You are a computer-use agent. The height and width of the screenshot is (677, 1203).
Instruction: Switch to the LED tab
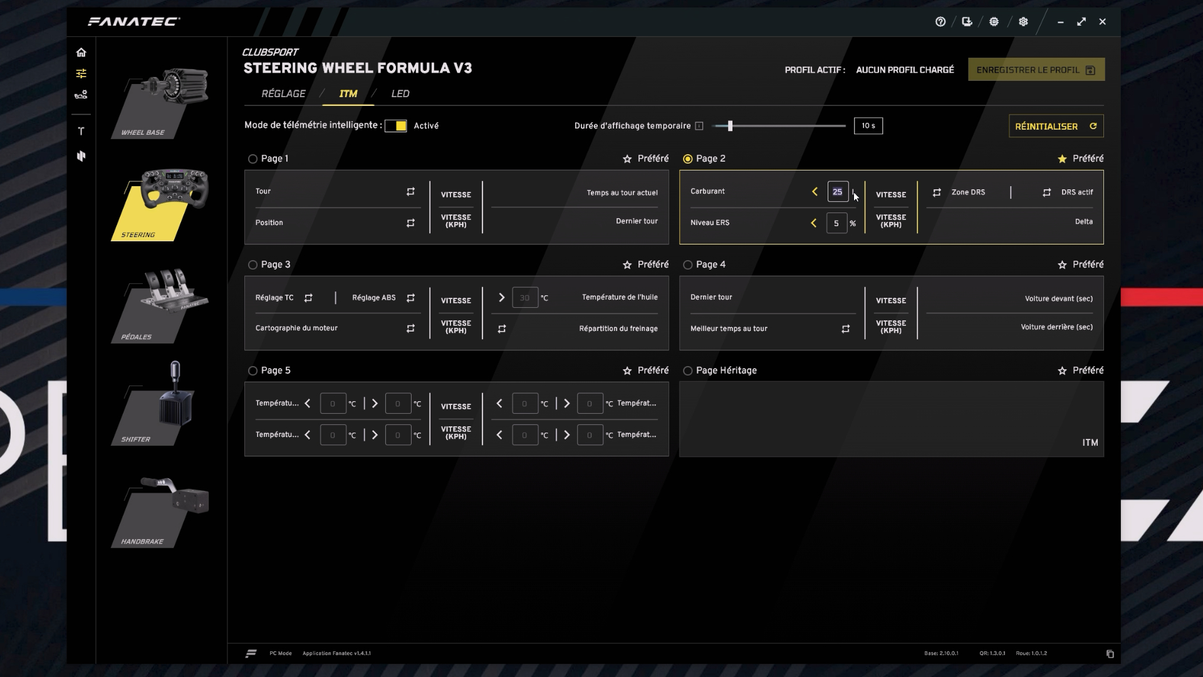point(400,93)
